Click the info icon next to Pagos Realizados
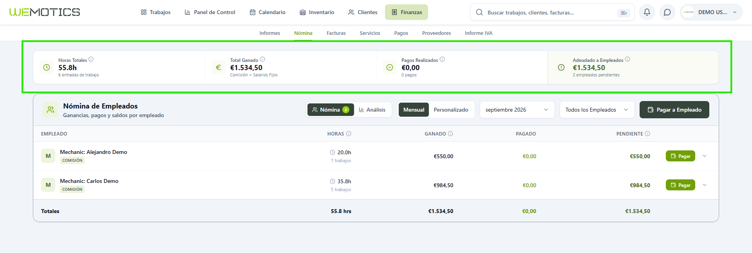Screen dimensions: 752x253 442,60
